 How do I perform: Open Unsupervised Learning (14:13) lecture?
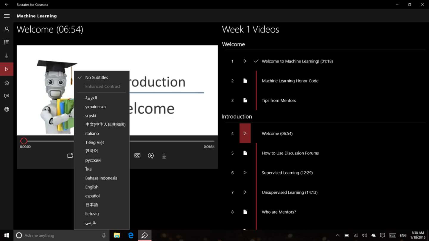[x=290, y=192]
